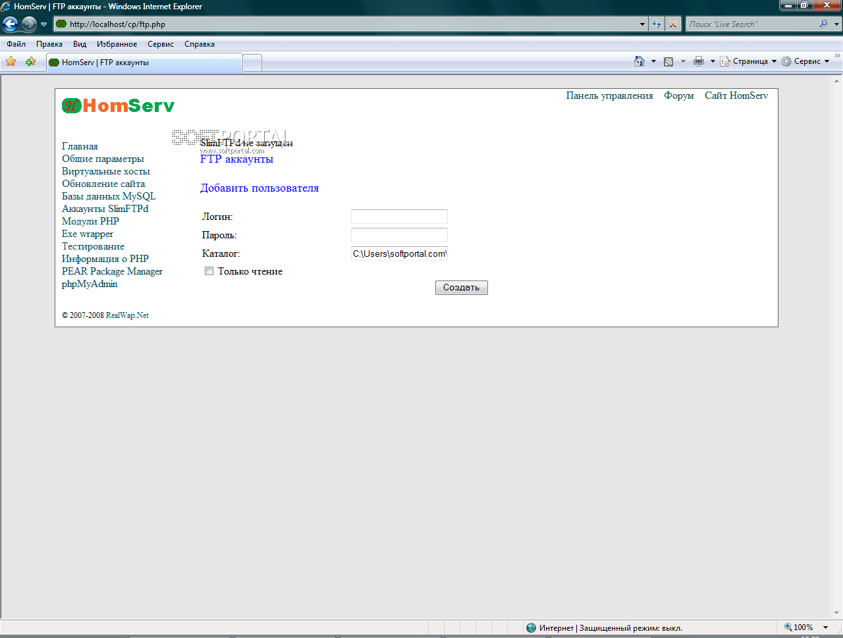
Task: Open the recent pages dropdown beside Forward
Action: 43,24
